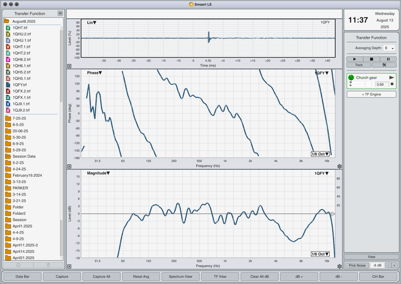
Task: Run the Church gear engine play arrow
Action: coord(392,77)
